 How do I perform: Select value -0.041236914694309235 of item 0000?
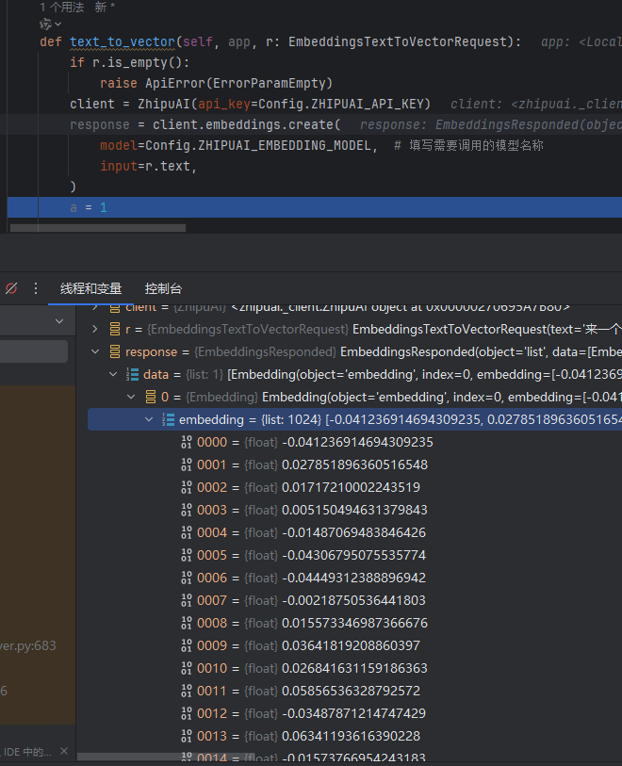coord(358,442)
